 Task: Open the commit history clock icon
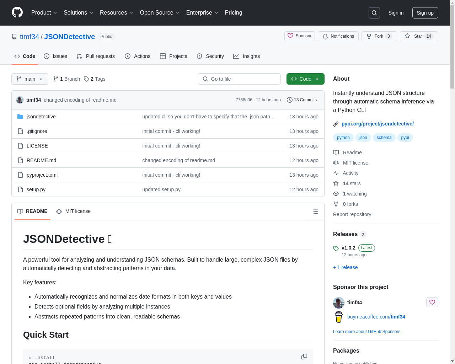pyautogui.click(x=290, y=100)
